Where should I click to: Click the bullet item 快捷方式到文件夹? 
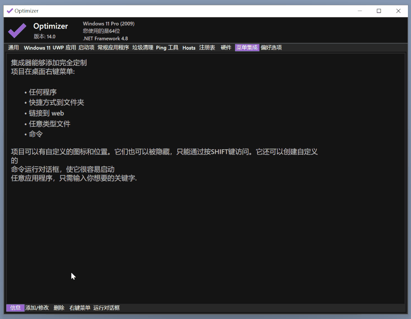click(56, 102)
